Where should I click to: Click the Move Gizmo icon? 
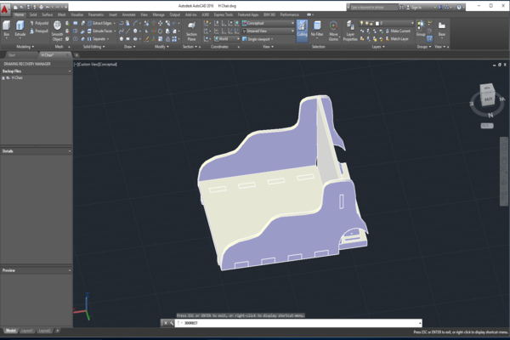(x=333, y=31)
